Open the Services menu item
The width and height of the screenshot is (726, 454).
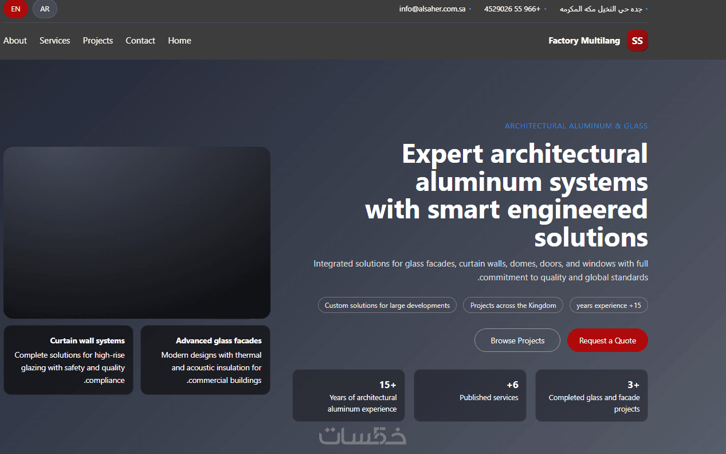(x=54, y=41)
